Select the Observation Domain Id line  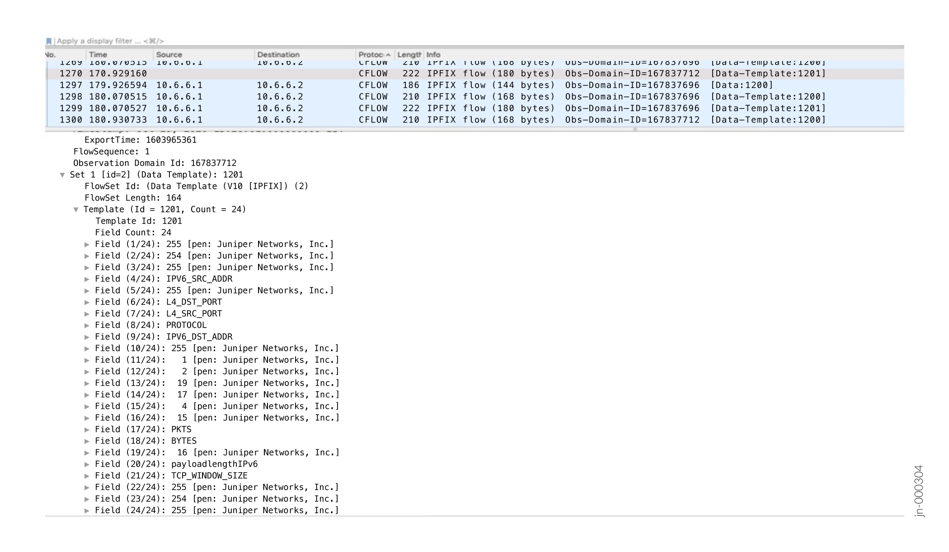155,163
